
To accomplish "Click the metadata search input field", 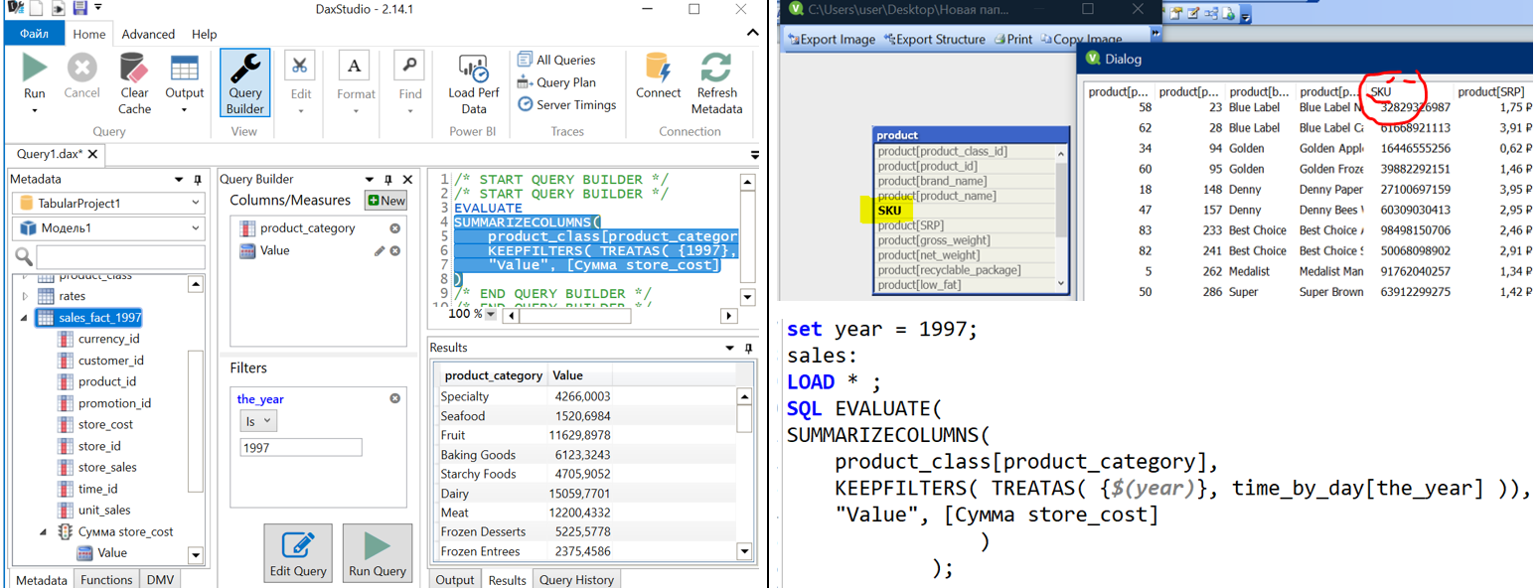I will tap(120, 256).
